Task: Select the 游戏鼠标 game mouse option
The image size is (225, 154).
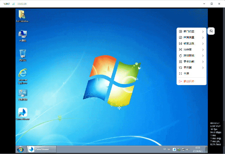Action: tap(191, 56)
